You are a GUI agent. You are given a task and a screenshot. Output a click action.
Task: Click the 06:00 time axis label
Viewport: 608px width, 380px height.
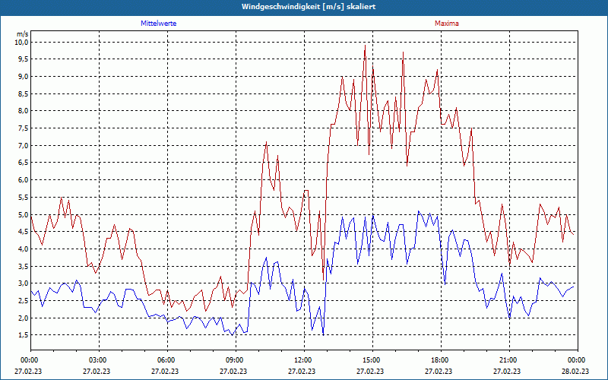[167, 360]
